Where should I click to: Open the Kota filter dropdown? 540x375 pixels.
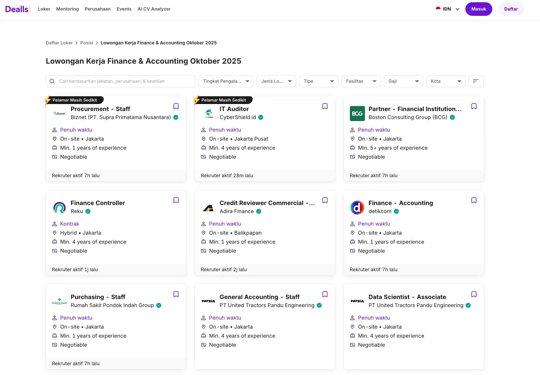[x=446, y=81]
